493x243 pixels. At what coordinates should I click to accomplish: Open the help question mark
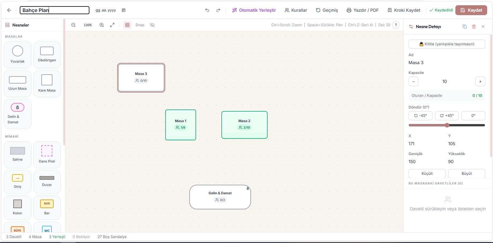396,25
